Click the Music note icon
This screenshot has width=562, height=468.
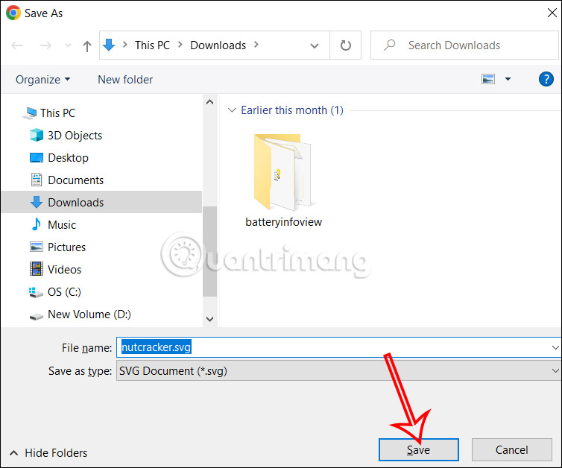point(37,224)
